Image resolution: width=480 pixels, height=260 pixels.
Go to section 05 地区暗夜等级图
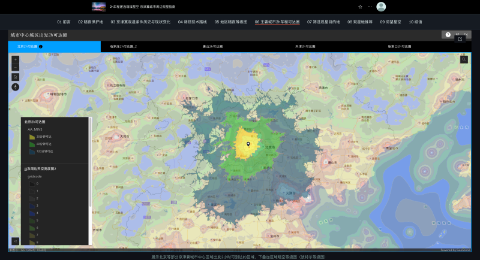click(231, 22)
